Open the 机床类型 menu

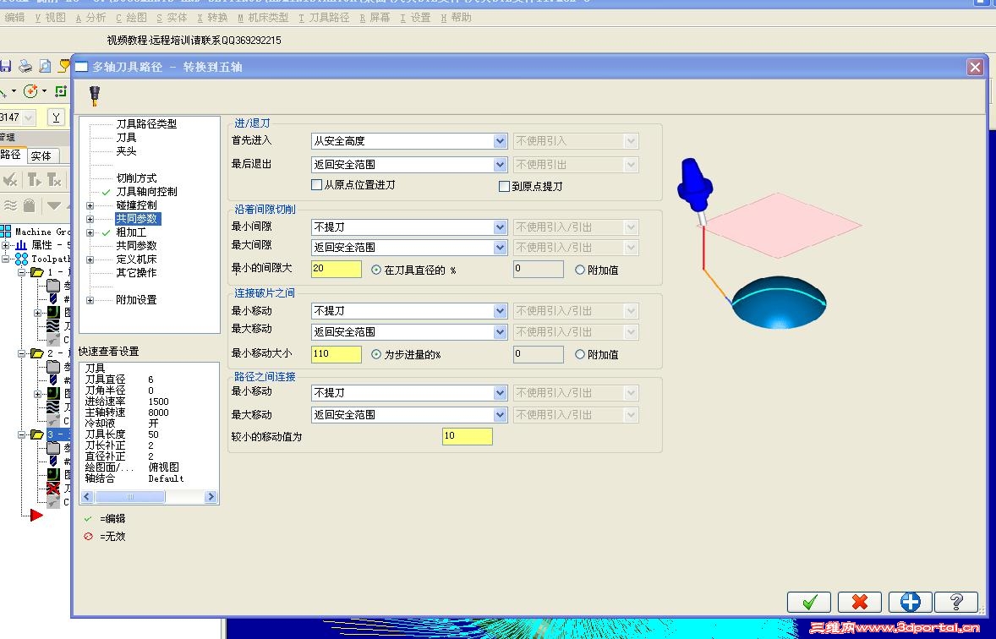pyautogui.click(x=263, y=18)
